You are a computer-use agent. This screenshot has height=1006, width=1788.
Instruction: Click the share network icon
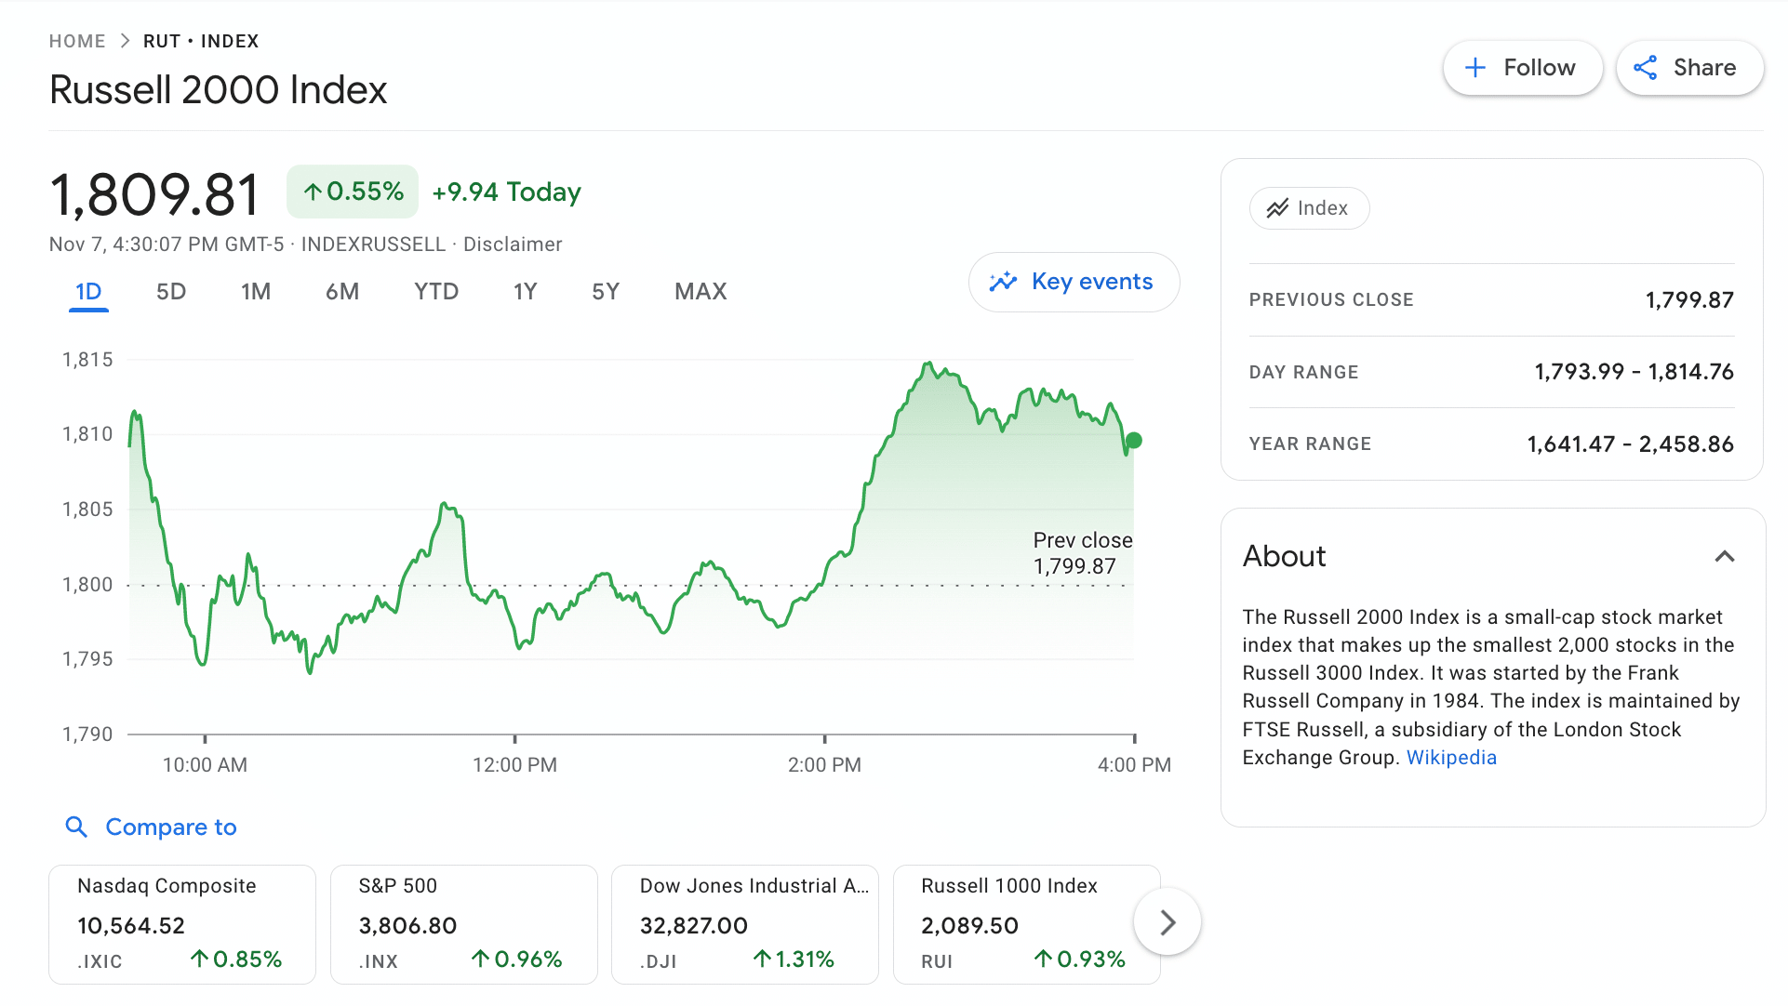pyautogui.click(x=1645, y=68)
